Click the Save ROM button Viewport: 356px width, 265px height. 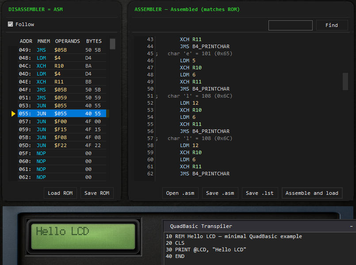click(x=96, y=193)
